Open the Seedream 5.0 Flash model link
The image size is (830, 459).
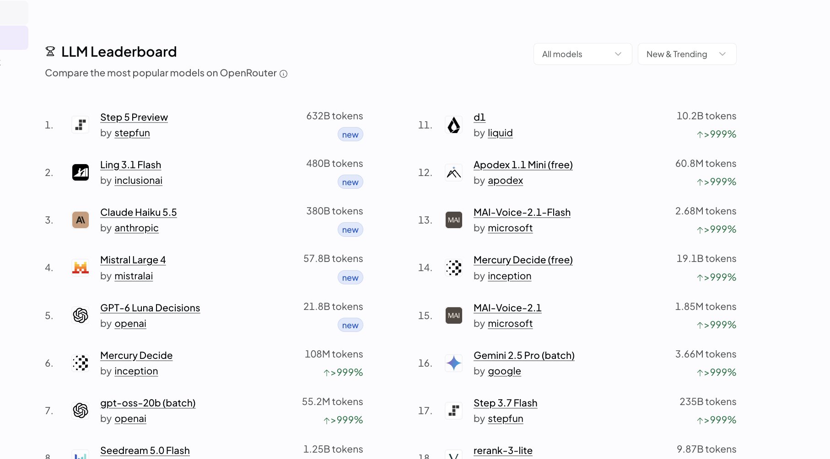(x=145, y=450)
